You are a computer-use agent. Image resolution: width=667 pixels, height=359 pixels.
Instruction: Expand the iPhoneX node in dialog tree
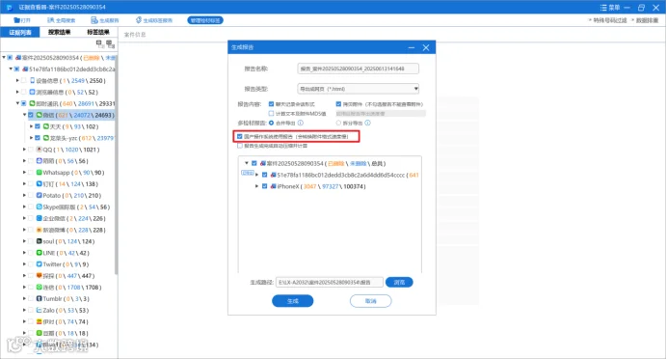click(x=256, y=186)
